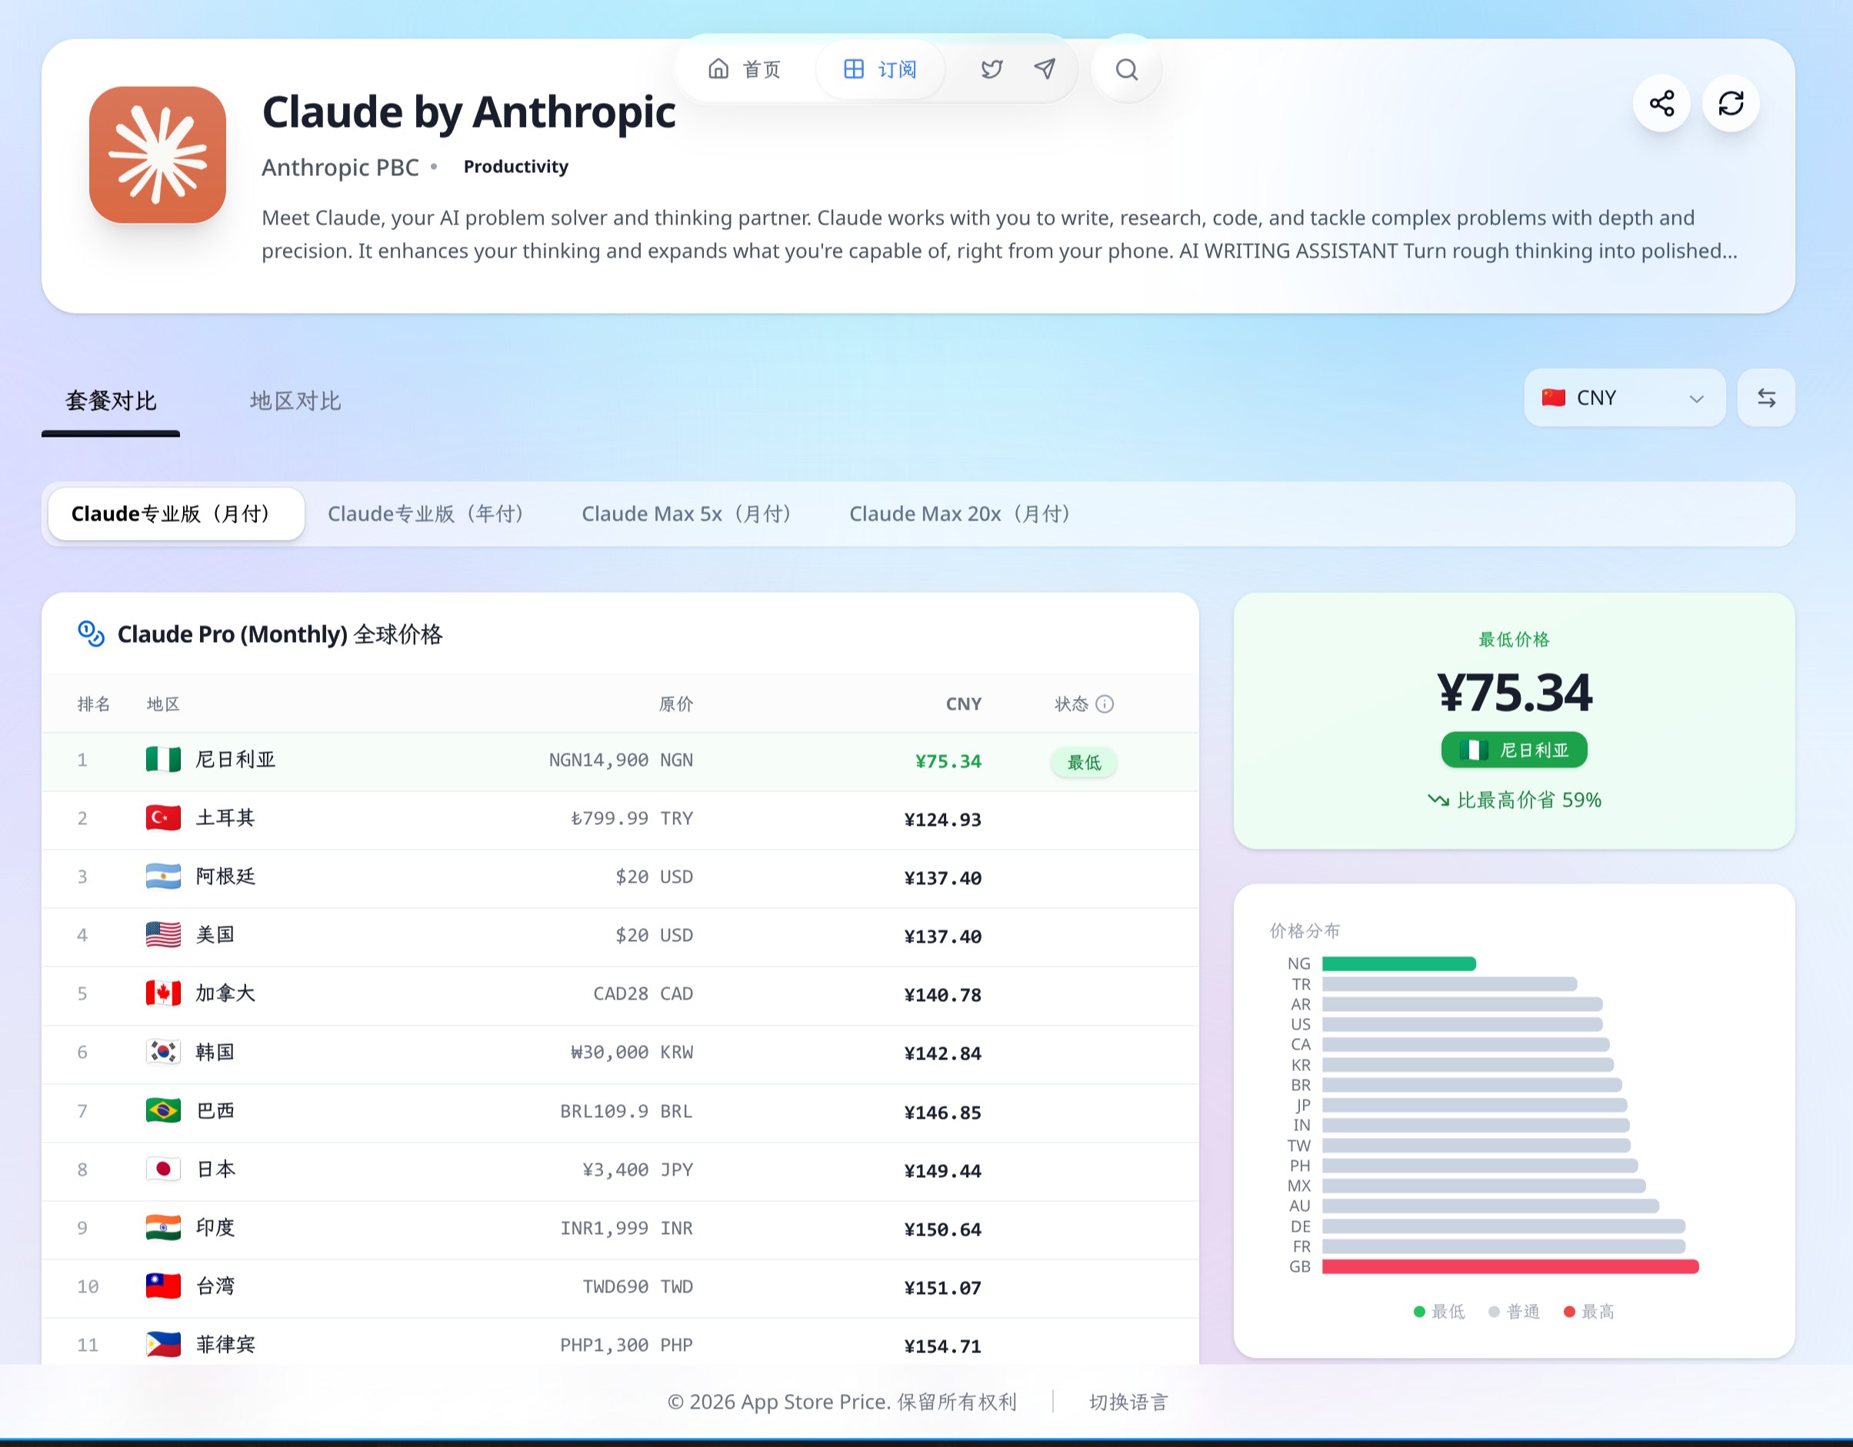Viewport: 1853px width, 1447px height.
Task: Open the Telegram paper-plane icon link
Action: click(x=1045, y=68)
